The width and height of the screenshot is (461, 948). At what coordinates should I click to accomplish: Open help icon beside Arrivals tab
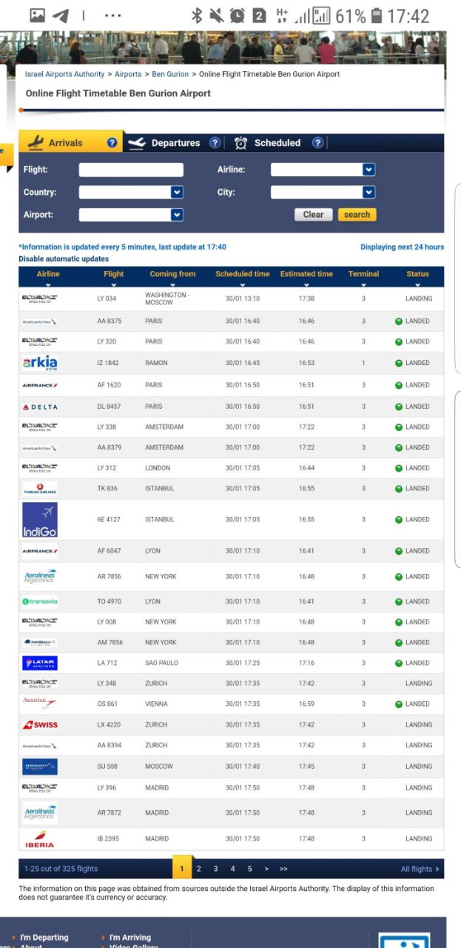click(112, 143)
